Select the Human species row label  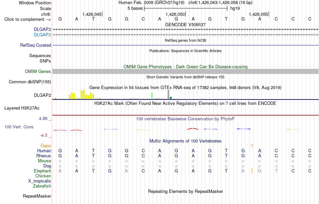click(44, 151)
